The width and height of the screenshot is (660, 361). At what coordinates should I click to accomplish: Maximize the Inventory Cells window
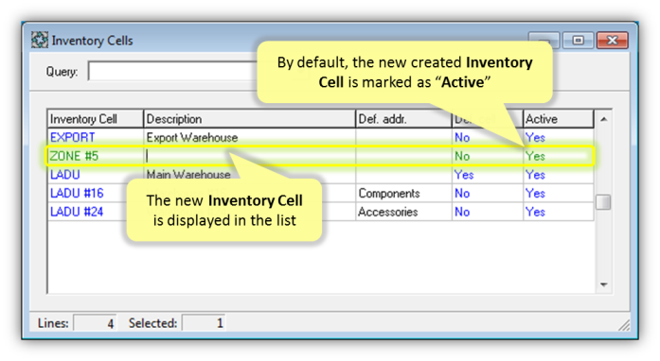[x=578, y=41]
